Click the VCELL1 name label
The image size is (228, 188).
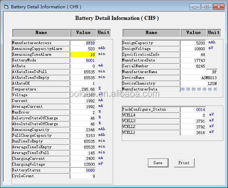pos(151,133)
